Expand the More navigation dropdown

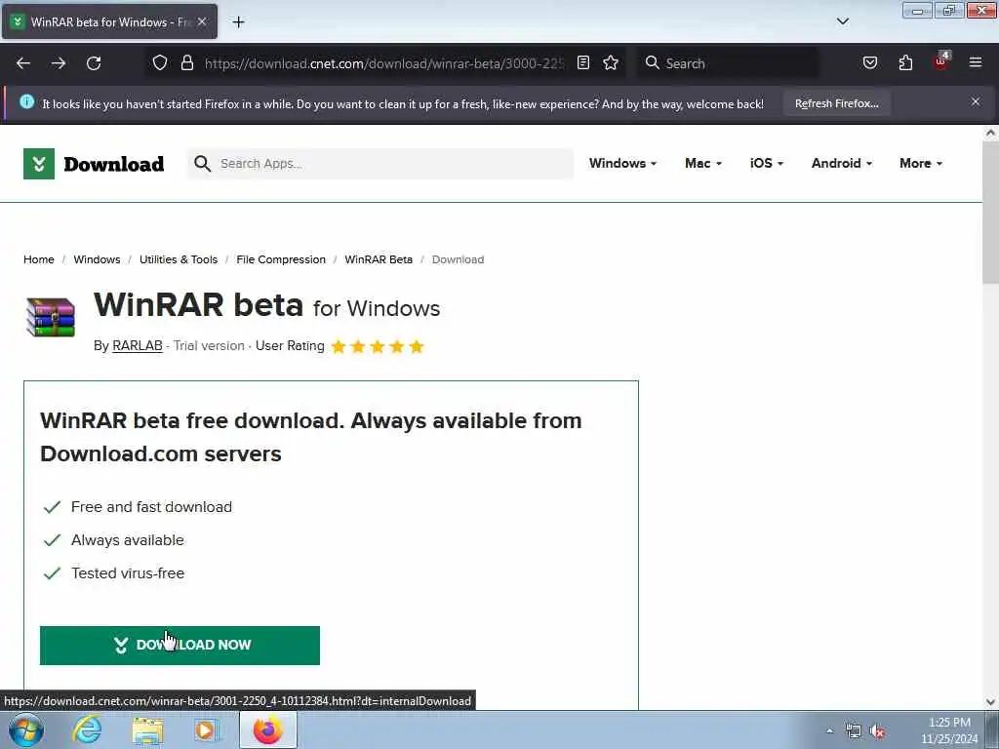click(921, 163)
